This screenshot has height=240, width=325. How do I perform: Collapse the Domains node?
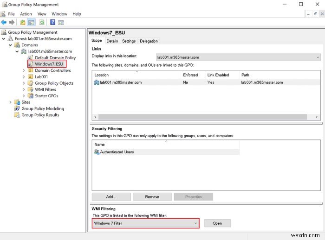(x=10, y=45)
